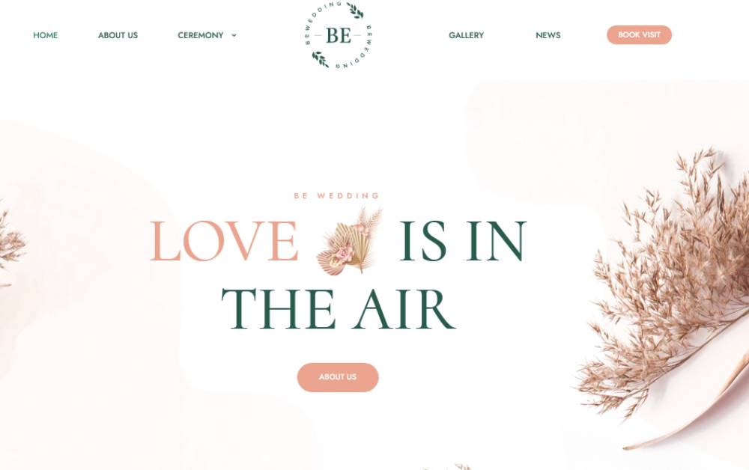This screenshot has width=749, height=470.
Task: Click the lower-left leaf sprig on logo
Action: tap(321, 59)
